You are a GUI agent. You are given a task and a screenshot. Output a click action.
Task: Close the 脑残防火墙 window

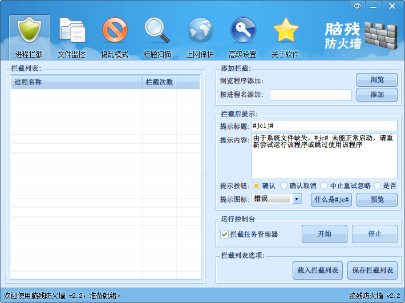pos(392,6)
